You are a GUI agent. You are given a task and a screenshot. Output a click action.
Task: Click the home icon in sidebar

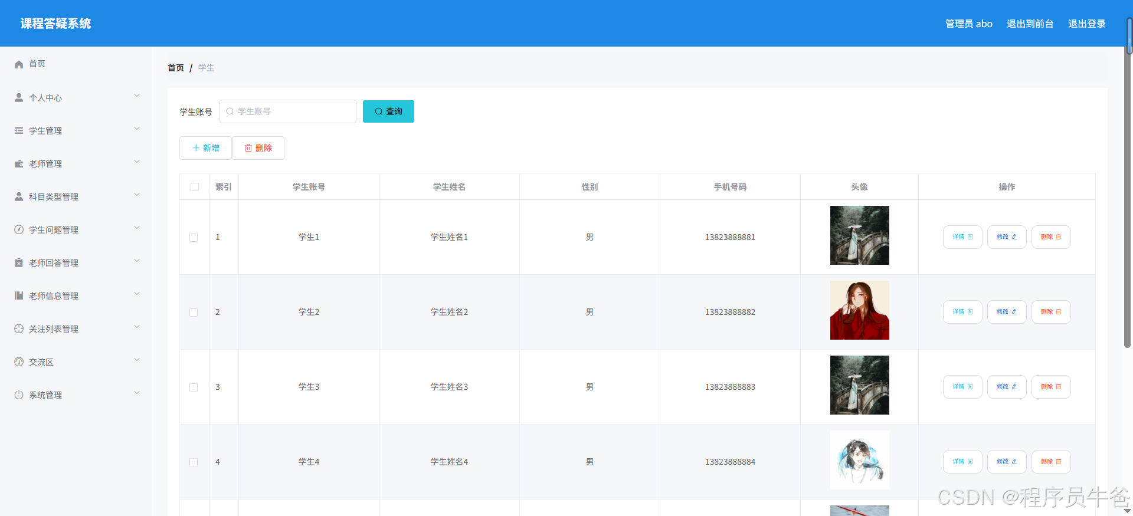click(19, 64)
